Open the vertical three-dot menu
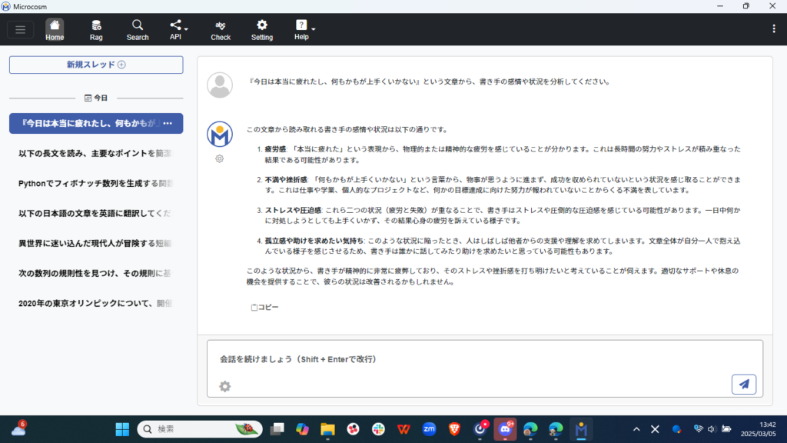 coord(773,29)
